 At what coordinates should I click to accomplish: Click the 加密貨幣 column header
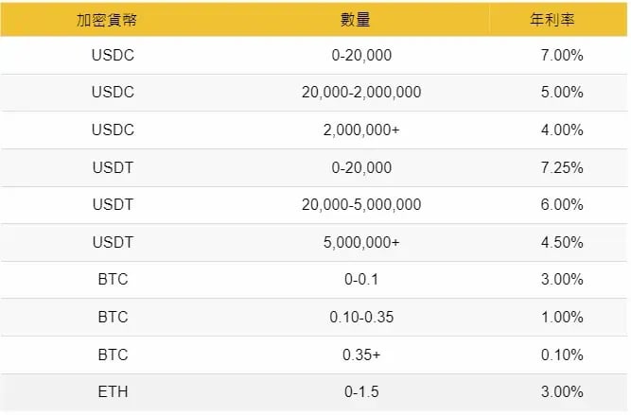coord(107,20)
